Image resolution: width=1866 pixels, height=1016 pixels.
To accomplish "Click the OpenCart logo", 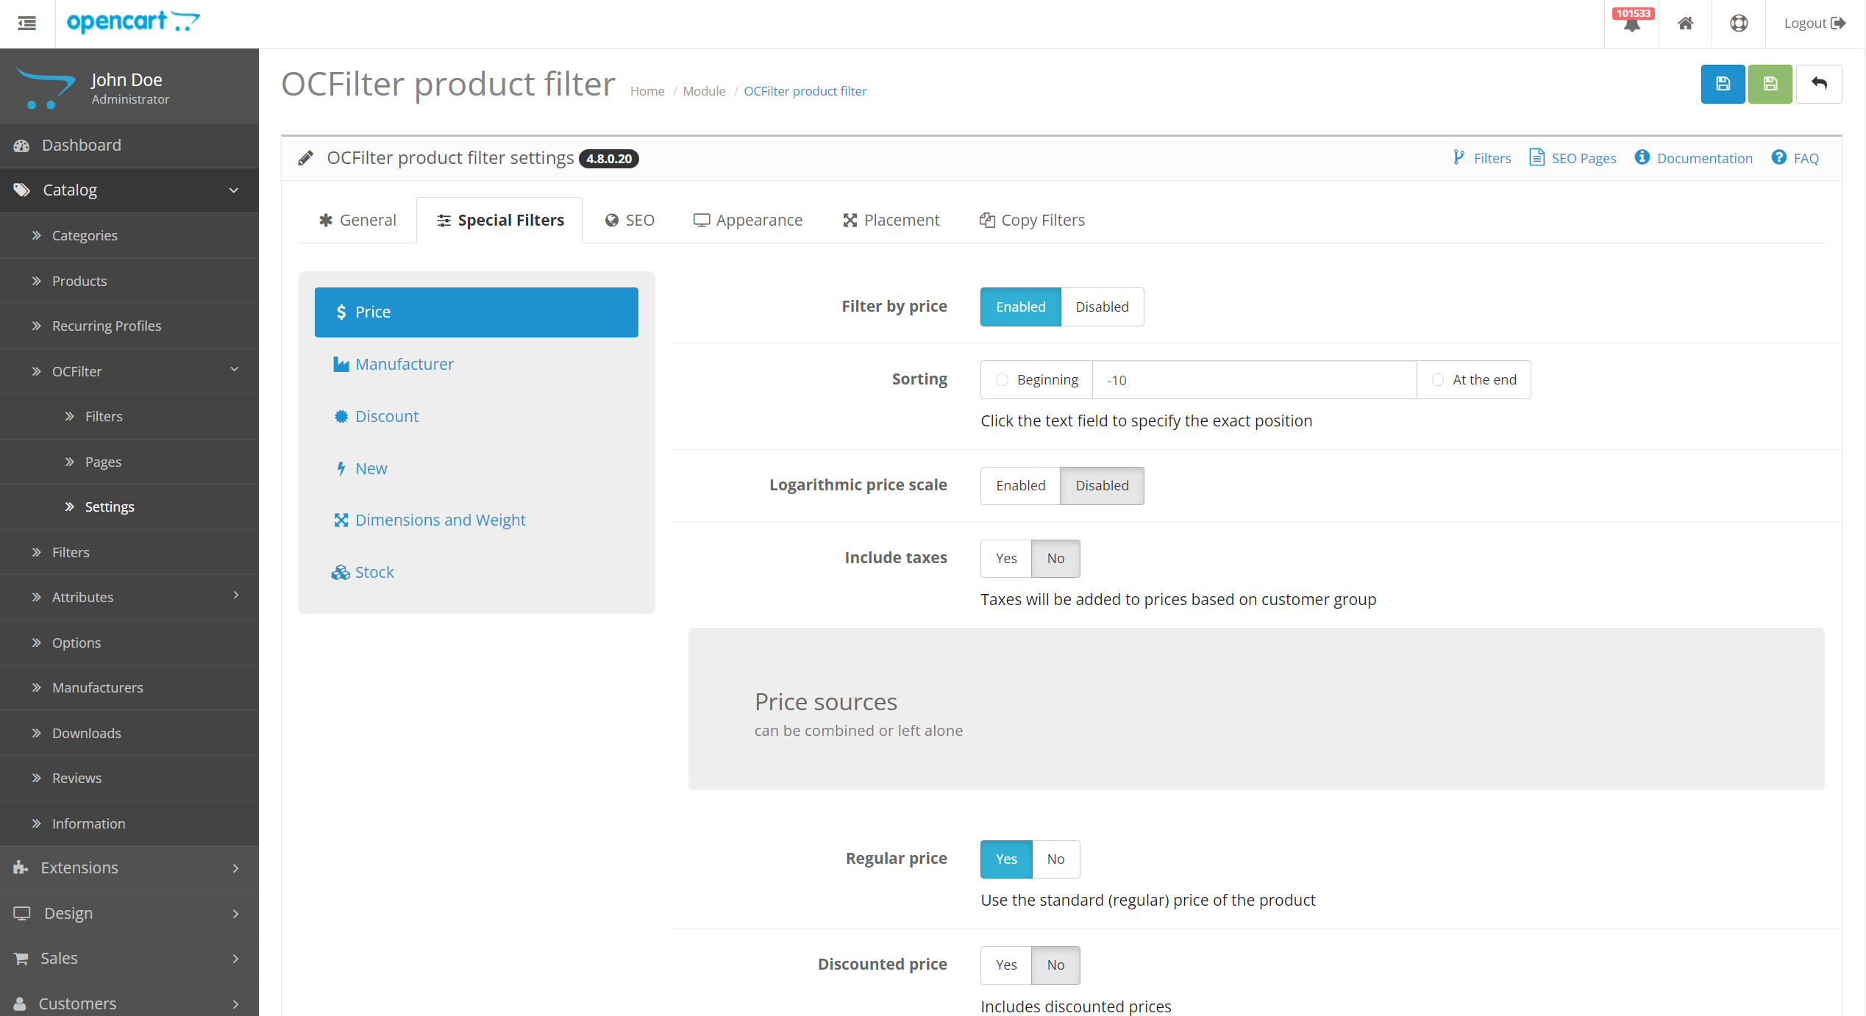I will tap(132, 23).
